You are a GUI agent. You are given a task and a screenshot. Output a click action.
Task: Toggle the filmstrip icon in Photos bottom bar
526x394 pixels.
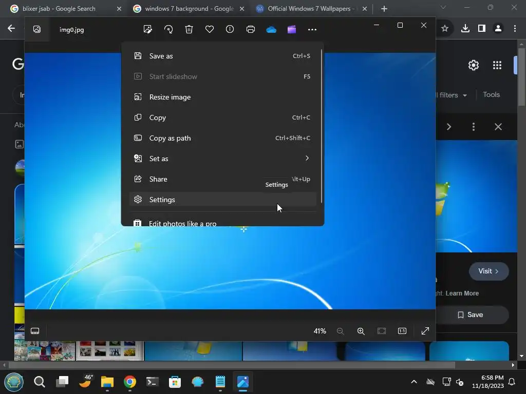(35, 331)
